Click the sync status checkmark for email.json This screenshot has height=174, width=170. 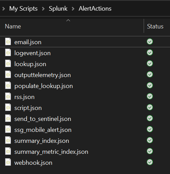(150, 41)
